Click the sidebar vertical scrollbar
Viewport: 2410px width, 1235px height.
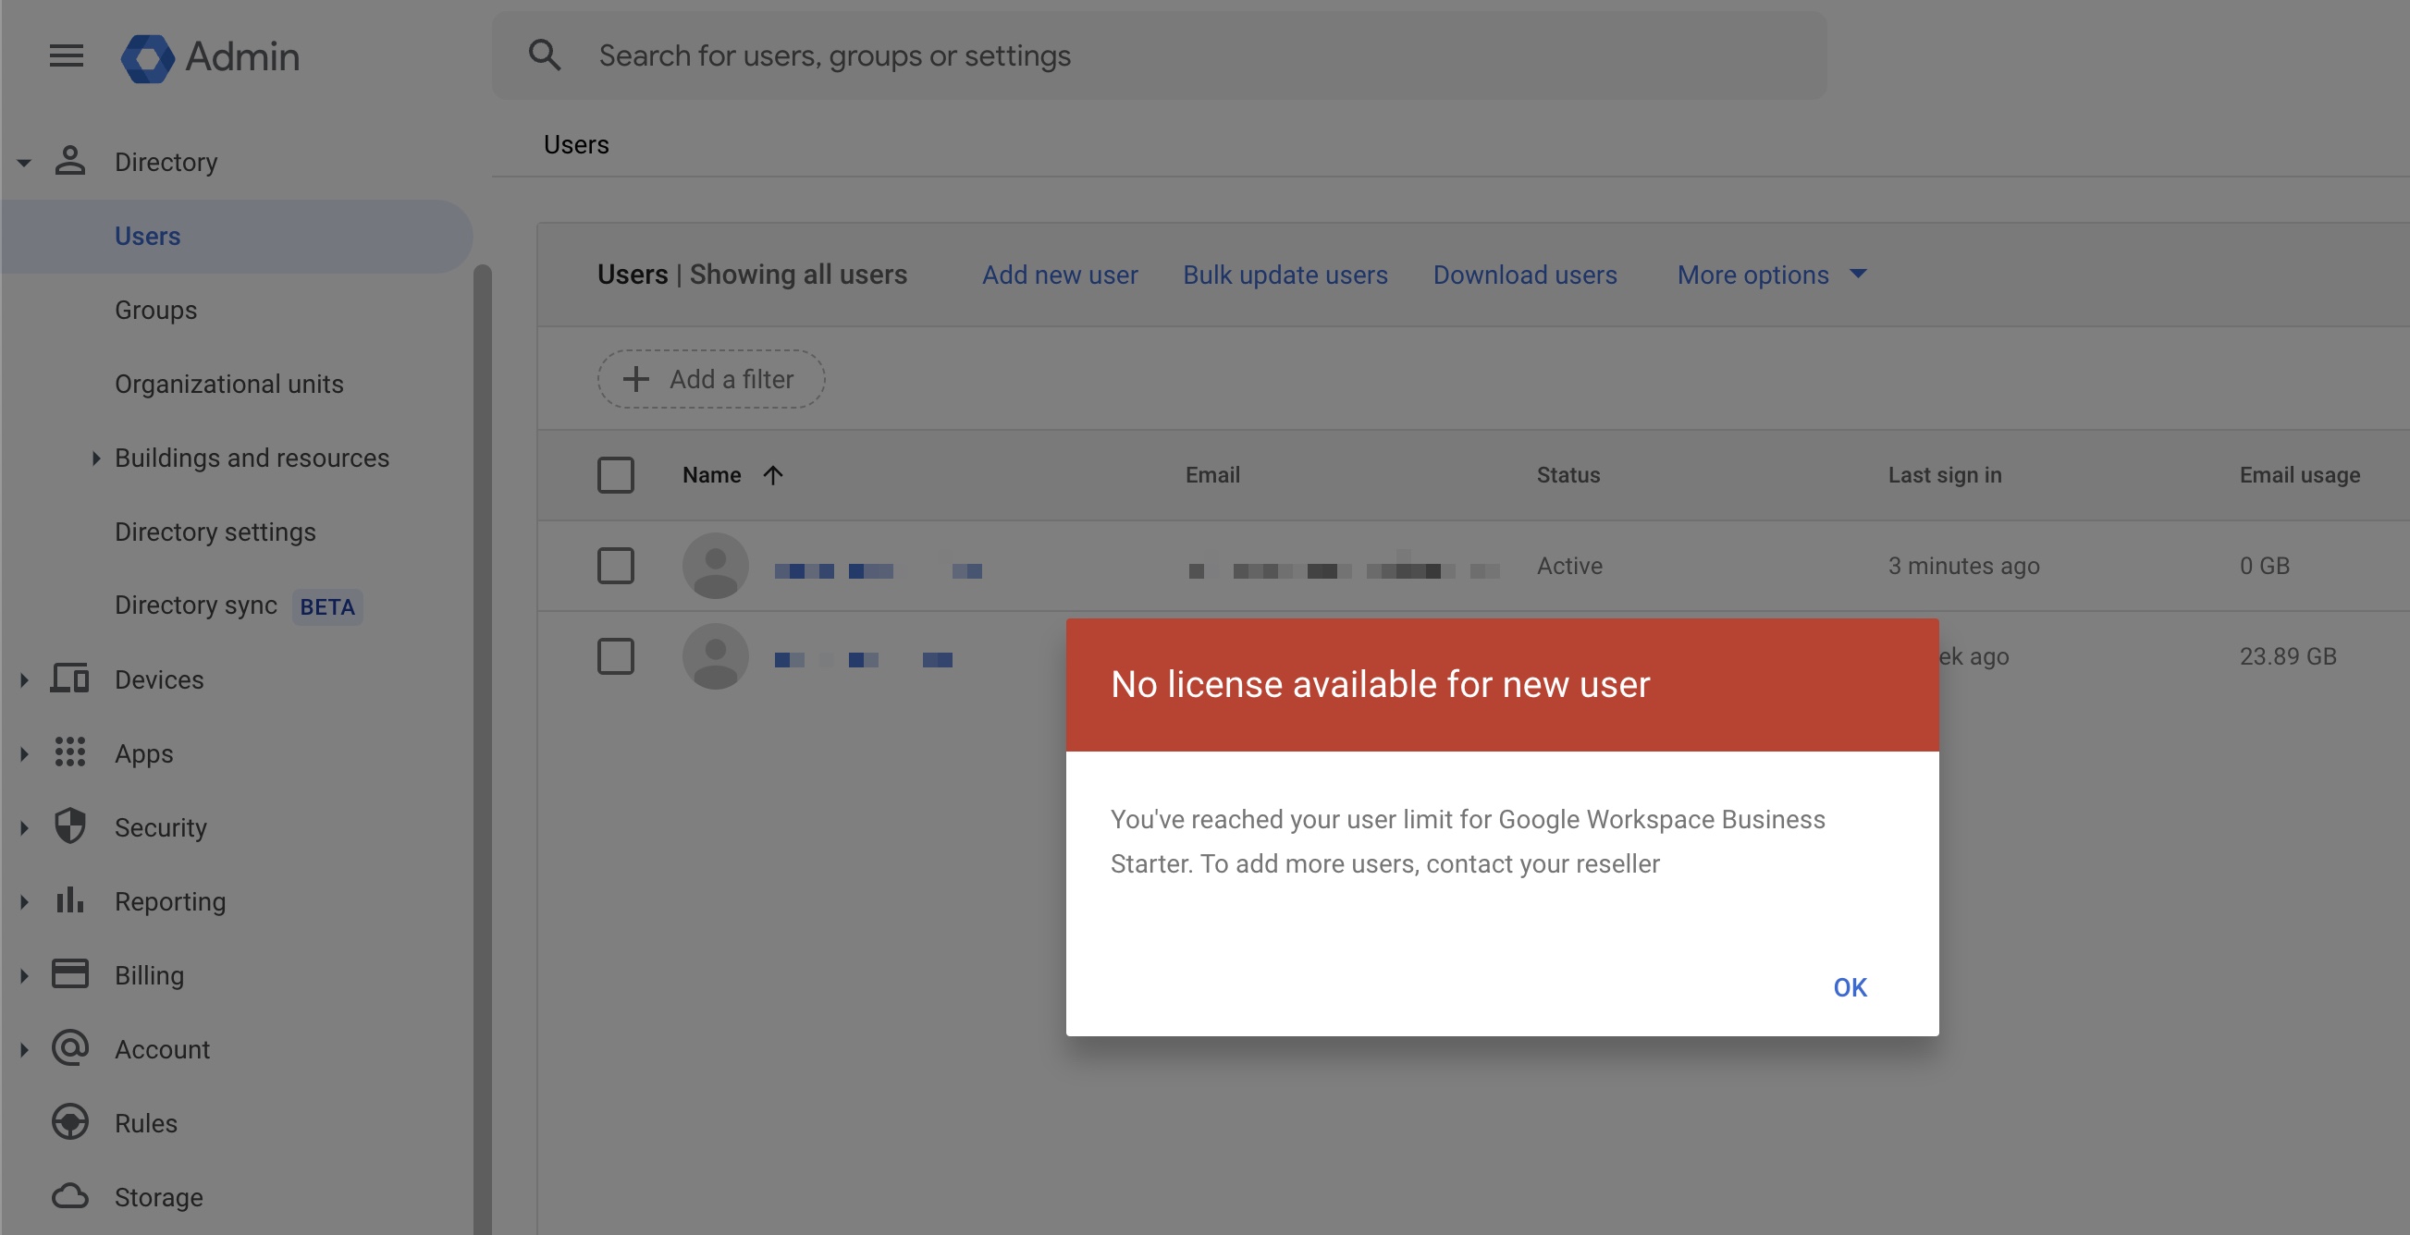coord(482,748)
